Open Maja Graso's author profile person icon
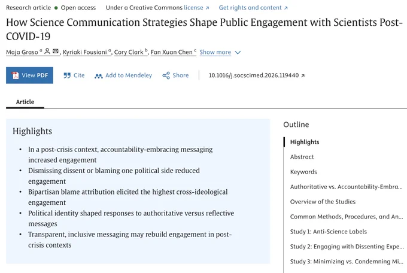407x273 pixels. pyautogui.click(x=47, y=51)
